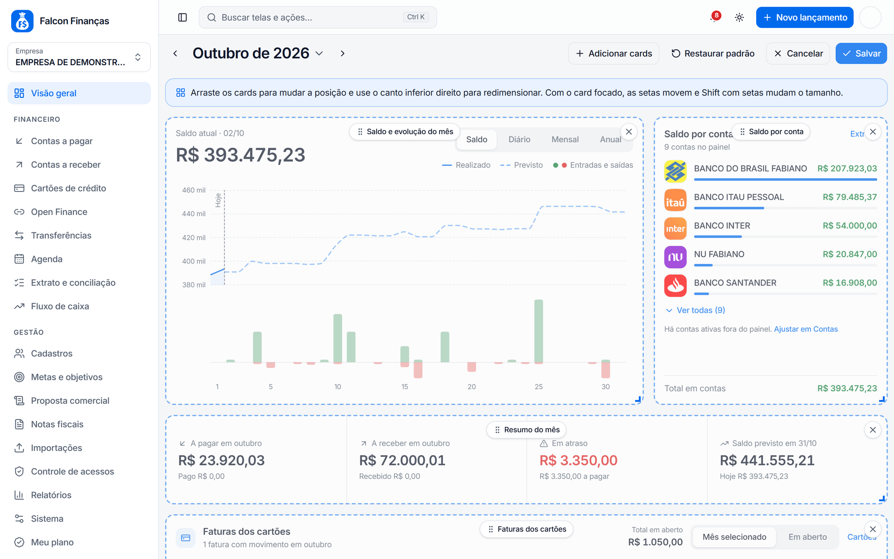This screenshot has height=559, width=894.
Task: Select Em aberto filter
Action: (x=807, y=537)
